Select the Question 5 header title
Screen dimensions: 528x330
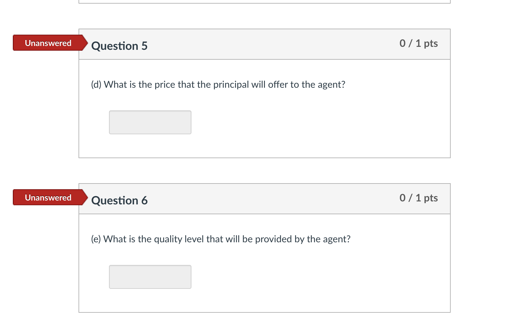coord(119,45)
